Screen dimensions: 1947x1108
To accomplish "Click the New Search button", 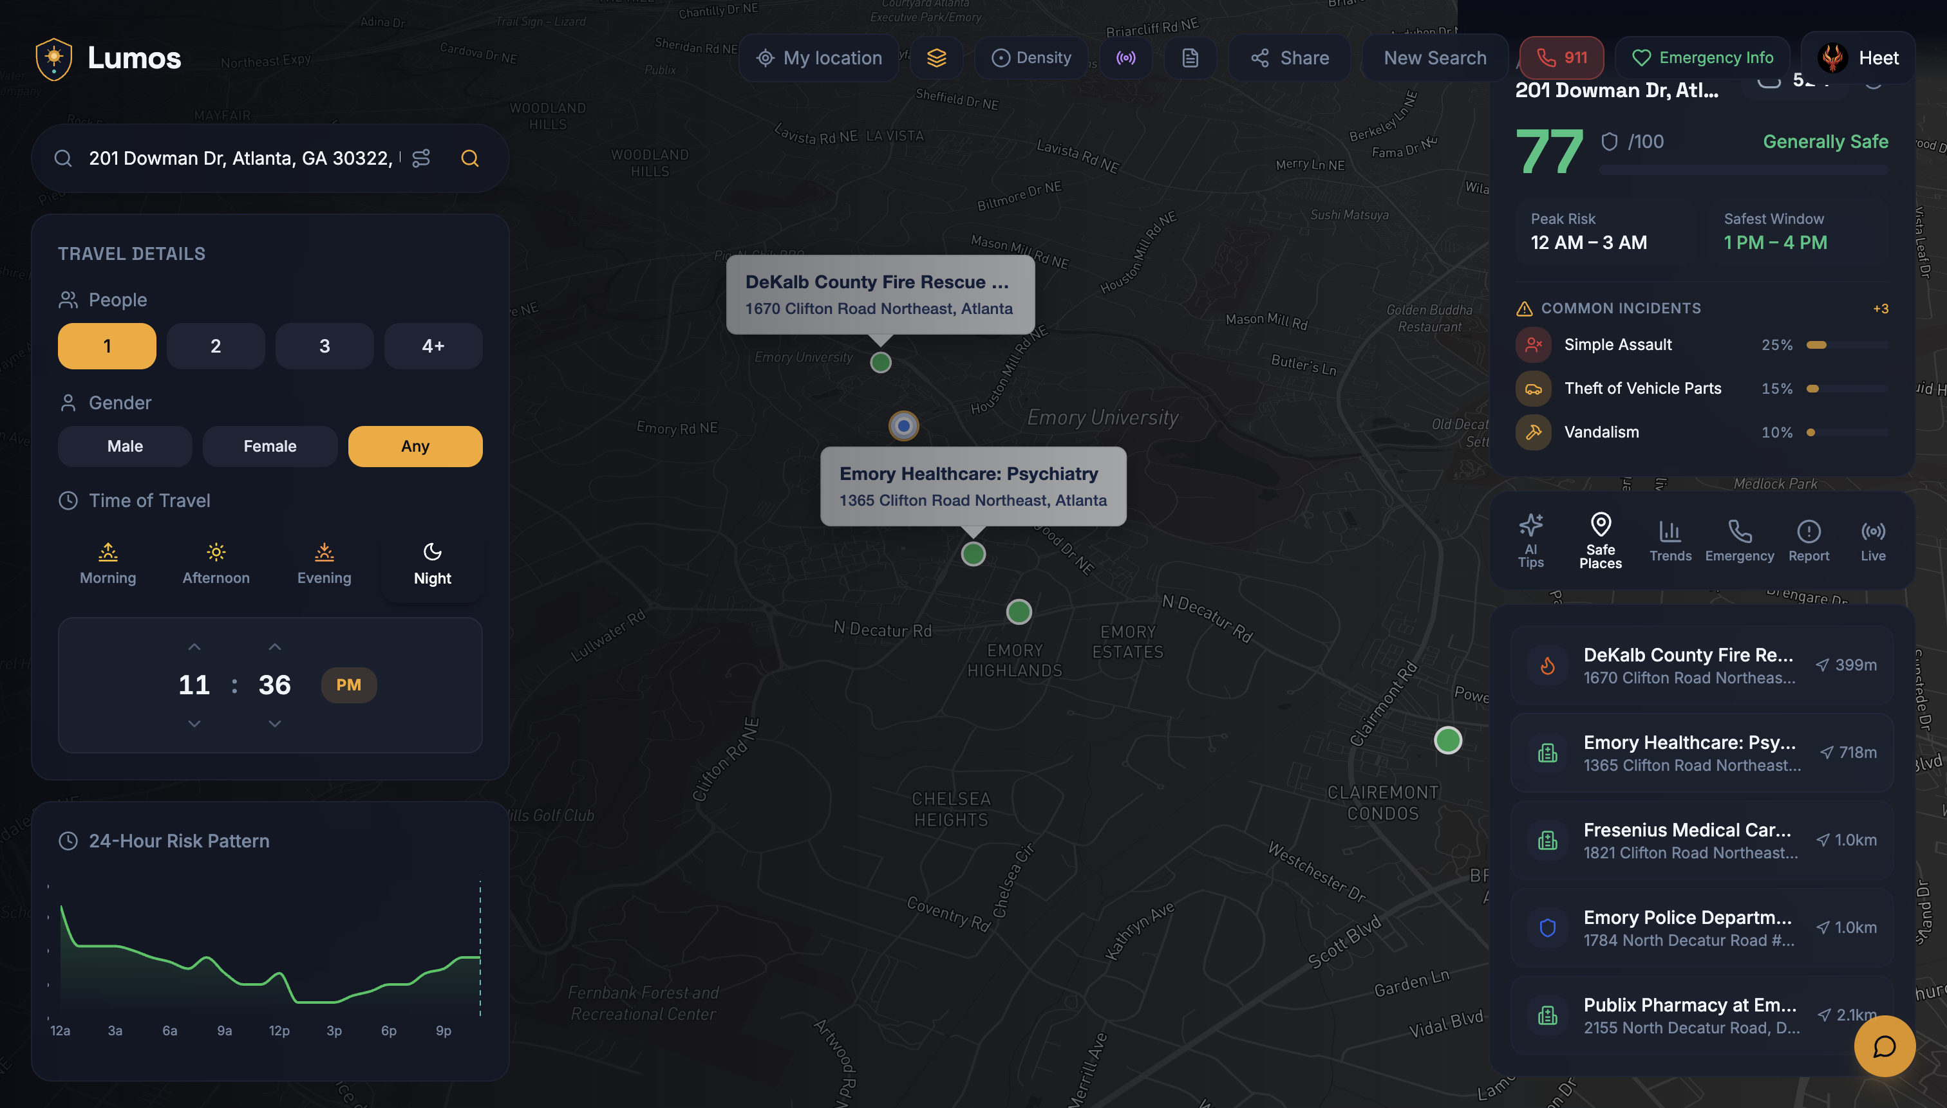I will click(x=1434, y=58).
